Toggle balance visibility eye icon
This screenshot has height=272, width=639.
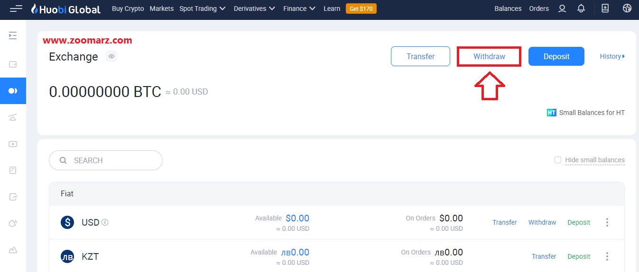[111, 56]
